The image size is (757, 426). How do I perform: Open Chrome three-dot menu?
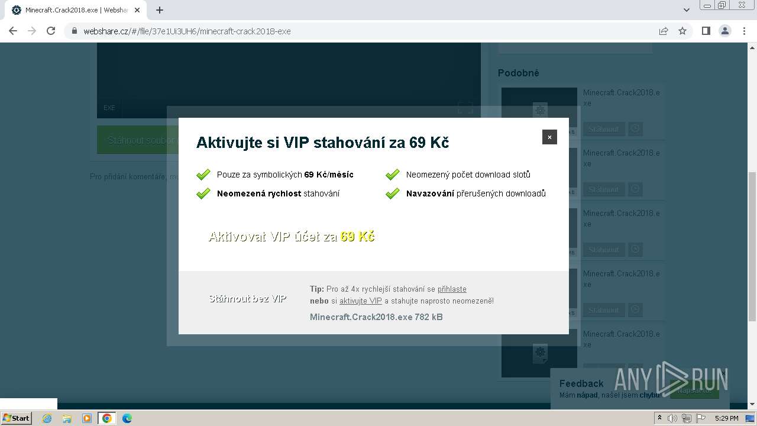pyautogui.click(x=744, y=31)
